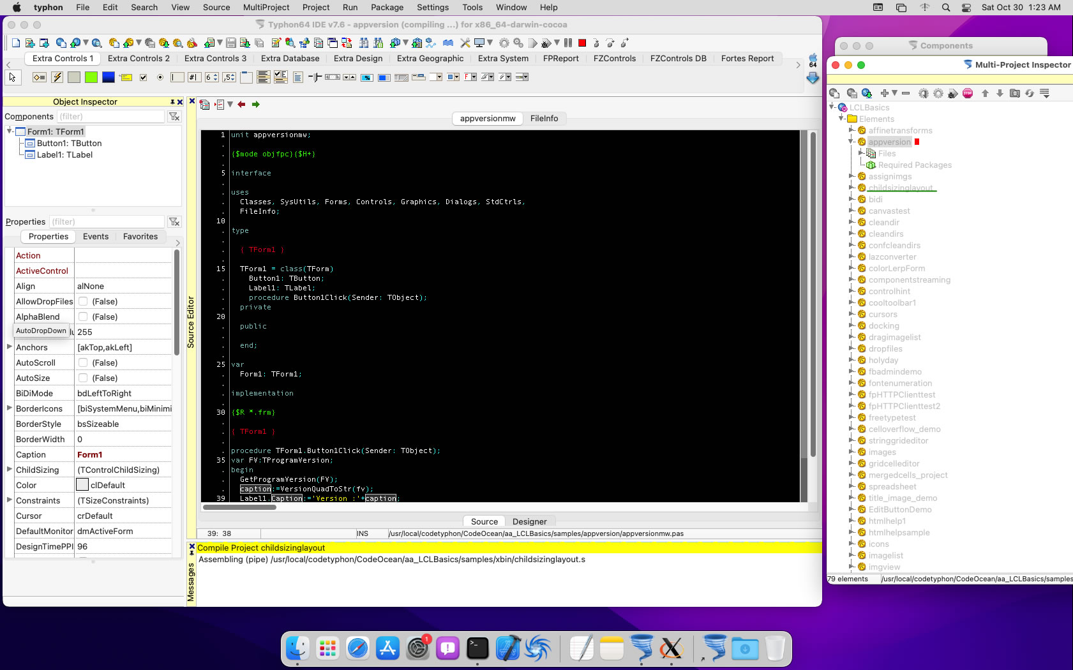The image size is (1073, 670).
Task: Switch to the Events tab in the Object Inspector
Action: (x=96, y=236)
